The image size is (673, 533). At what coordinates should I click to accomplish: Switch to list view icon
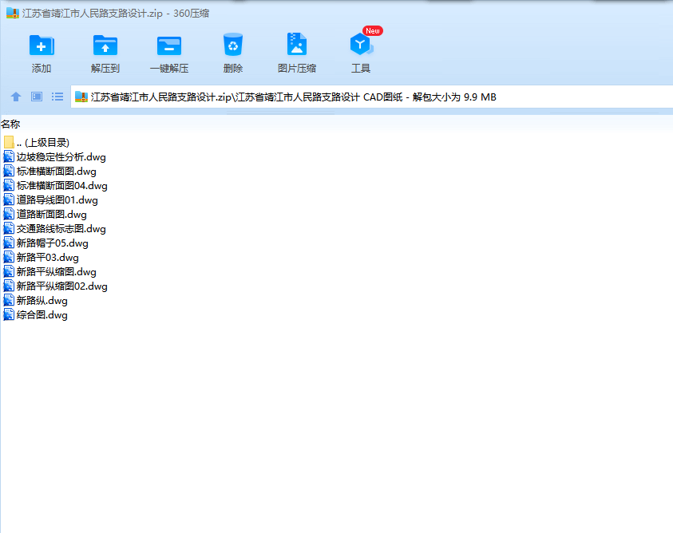coord(57,97)
